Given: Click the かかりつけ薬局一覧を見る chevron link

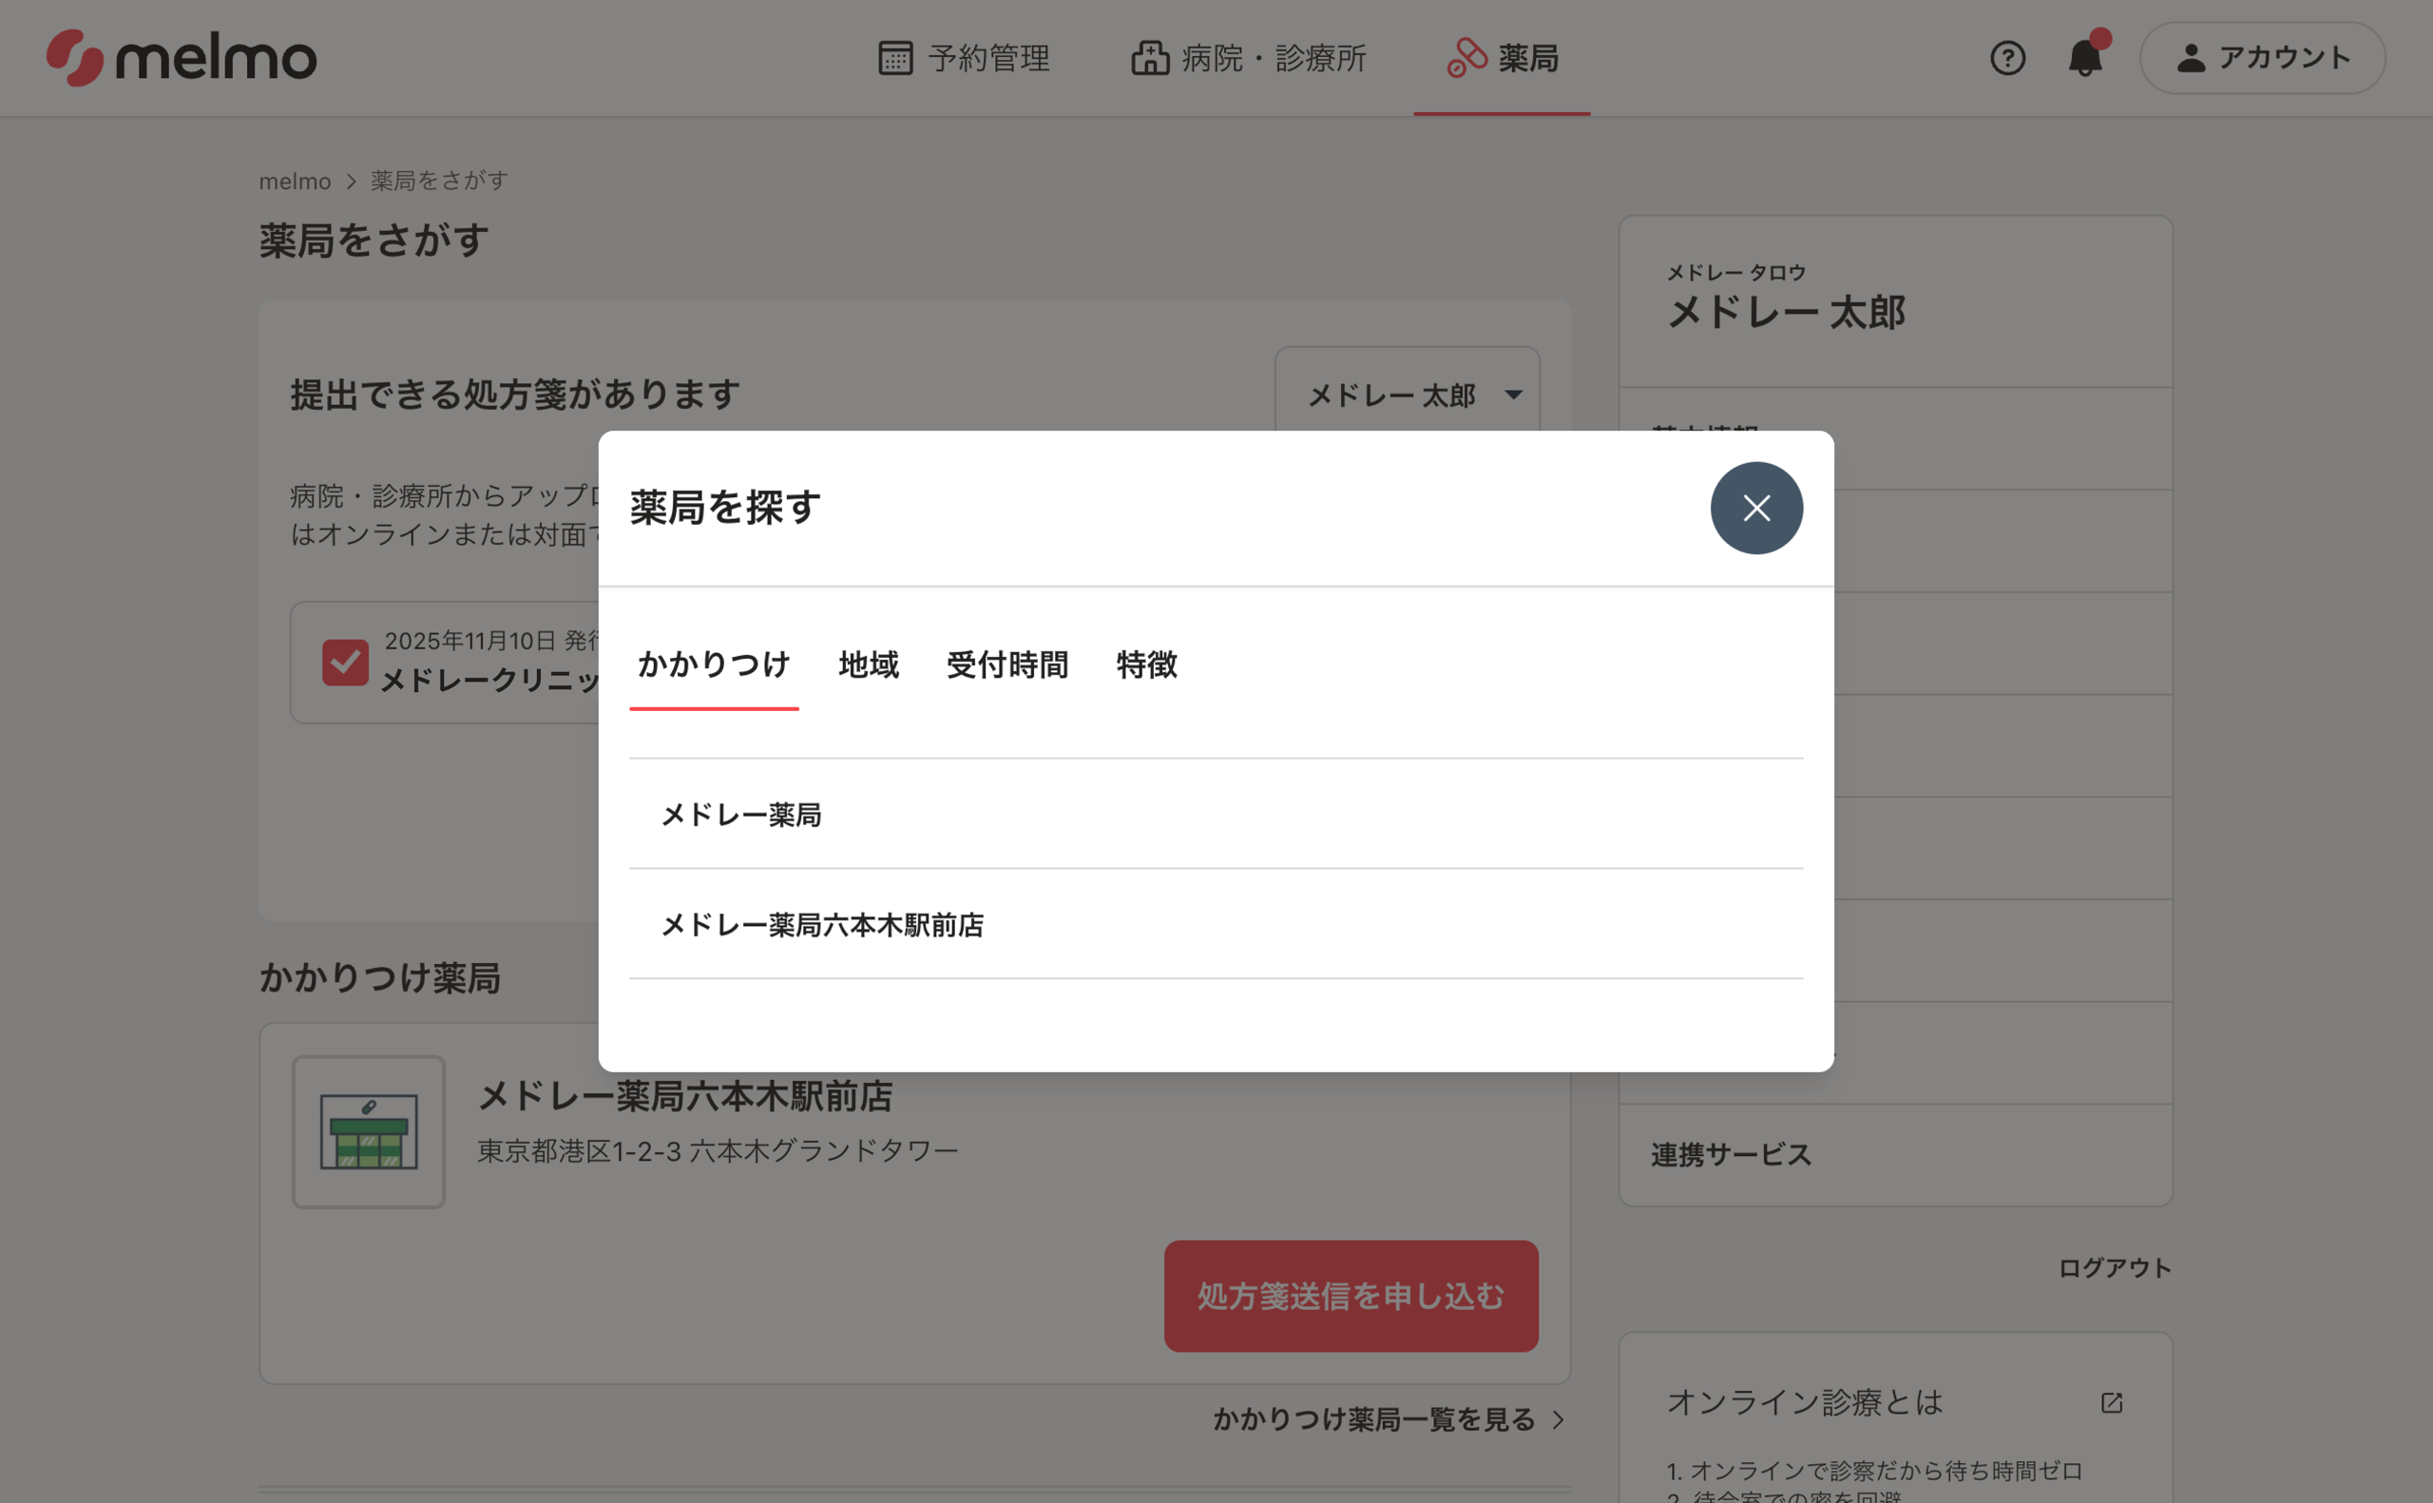Looking at the screenshot, I should [x=1388, y=1419].
